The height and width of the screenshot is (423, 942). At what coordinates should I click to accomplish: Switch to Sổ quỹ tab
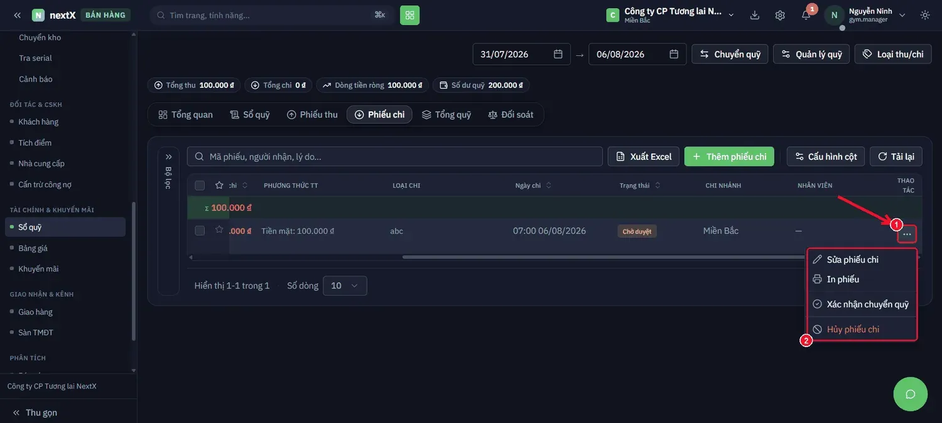[x=250, y=114]
